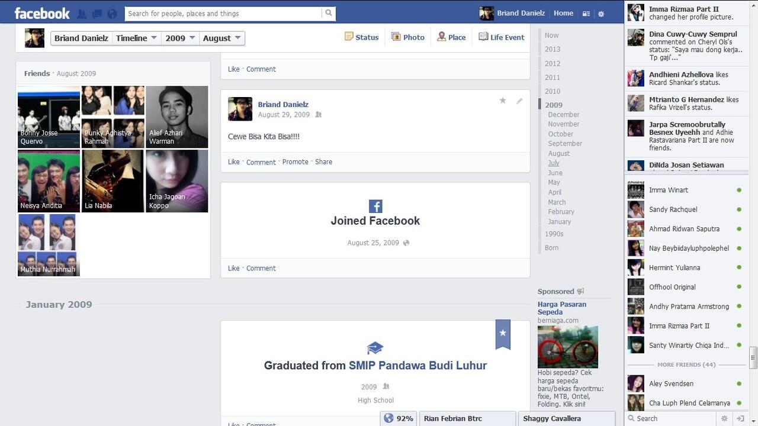Click the public globe icon near August 25, 2009

(406, 243)
